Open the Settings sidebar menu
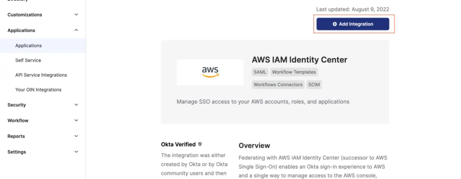This screenshot has width=461, height=179. 17,152
